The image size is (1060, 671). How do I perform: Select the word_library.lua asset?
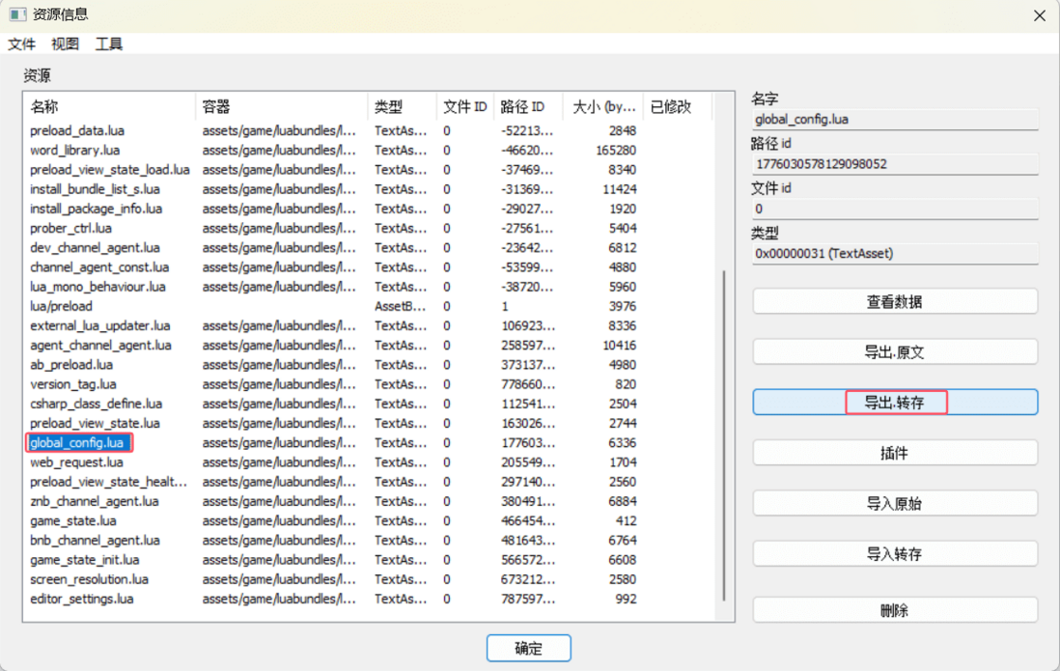[x=75, y=151]
